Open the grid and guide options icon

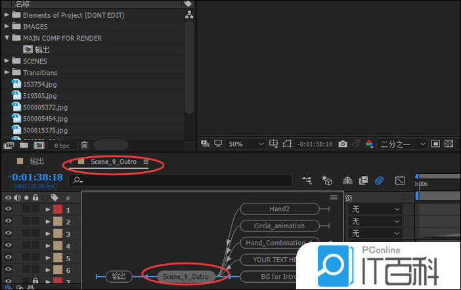pyautogui.click(x=273, y=144)
